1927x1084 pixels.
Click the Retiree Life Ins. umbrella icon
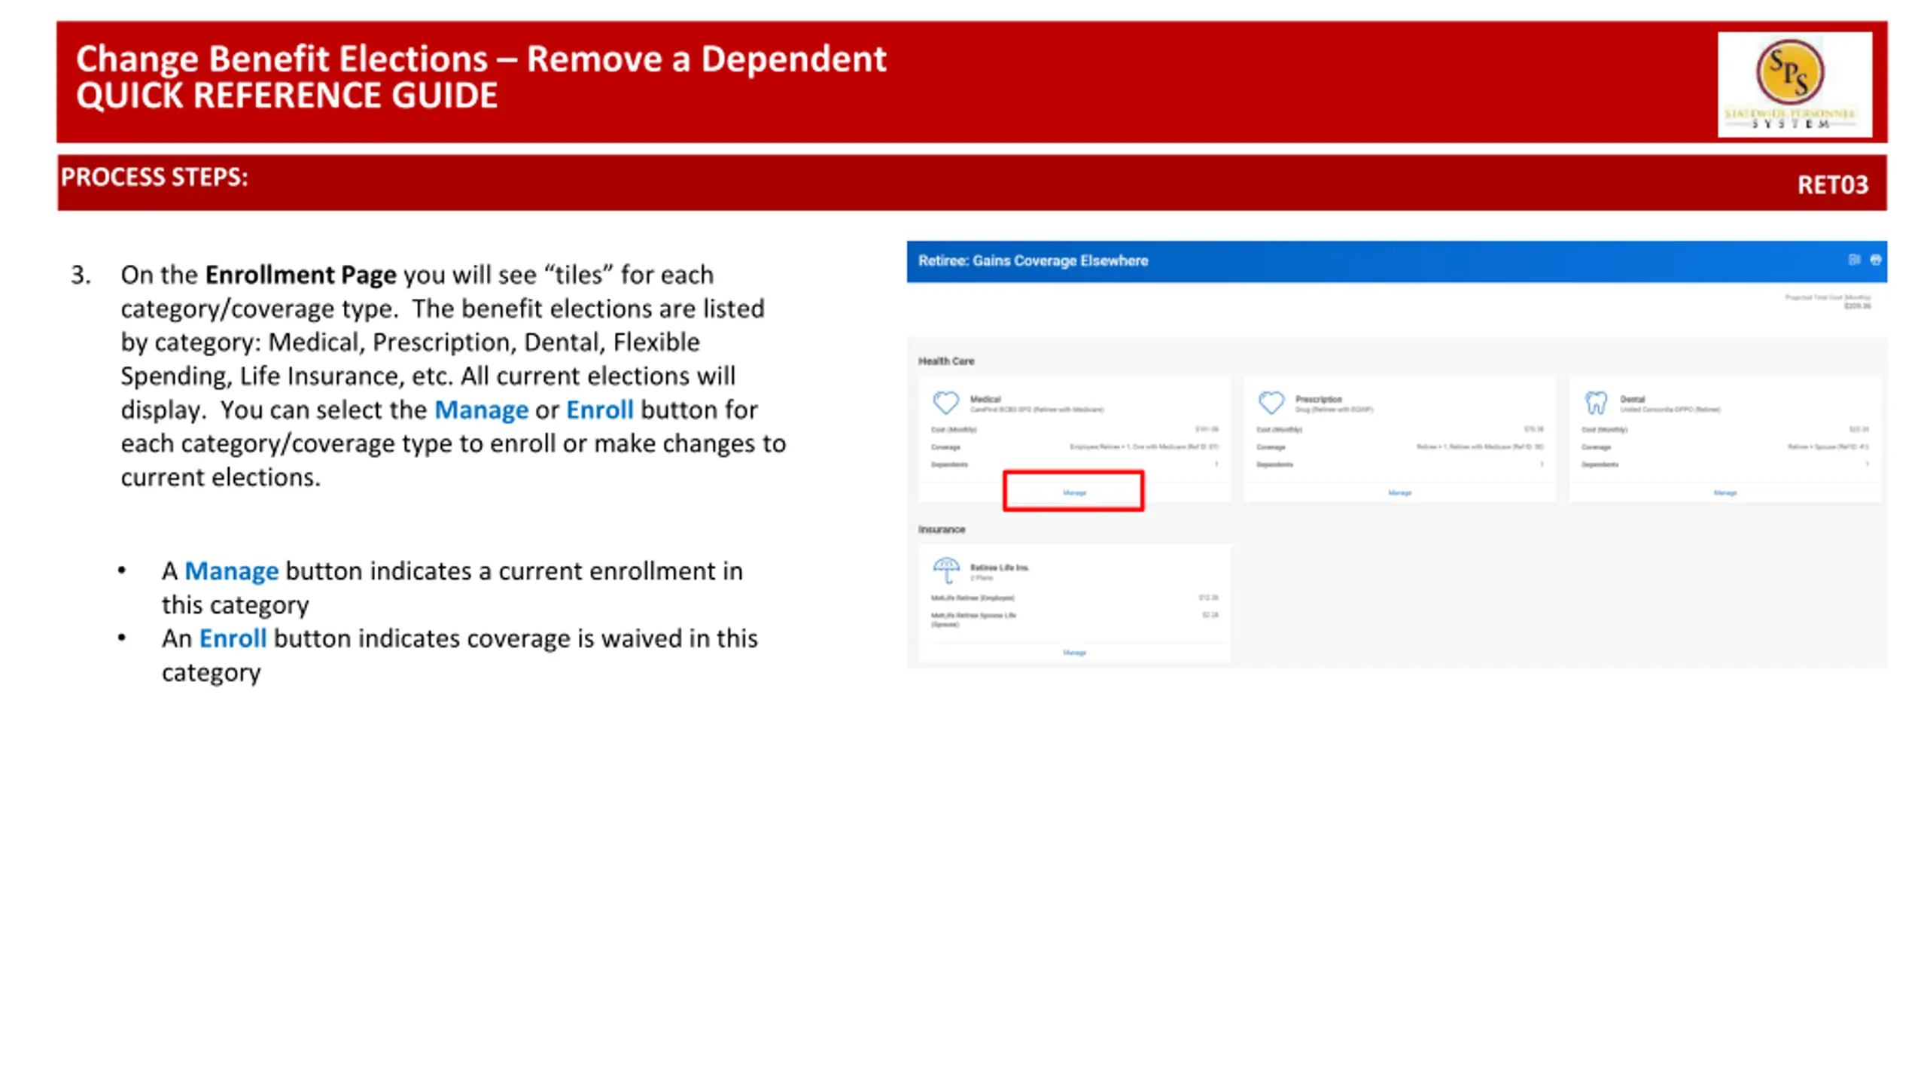pyautogui.click(x=945, y=571)
